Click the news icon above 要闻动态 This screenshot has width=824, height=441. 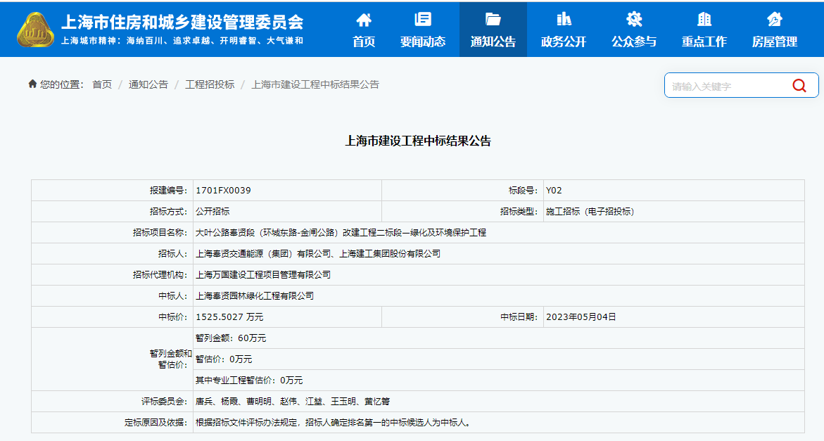423,19
